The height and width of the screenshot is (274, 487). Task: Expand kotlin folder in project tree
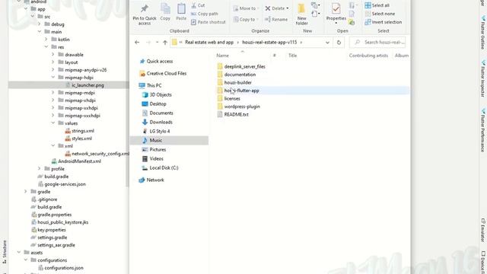pos(46,39)
